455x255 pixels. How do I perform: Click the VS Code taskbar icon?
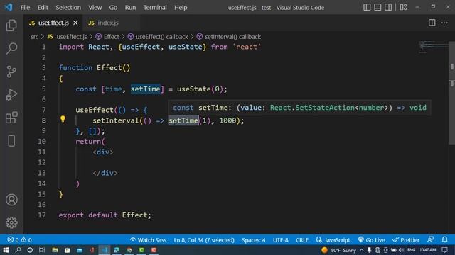(105, 250)
